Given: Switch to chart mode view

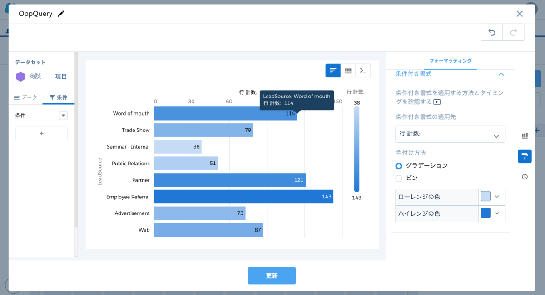Looking at the screenshot, I should pyautogui.click(x=333, y=71).
